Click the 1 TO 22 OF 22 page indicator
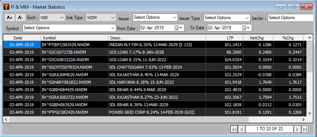Viewport: 317px width, 137px height. [269, 129]
